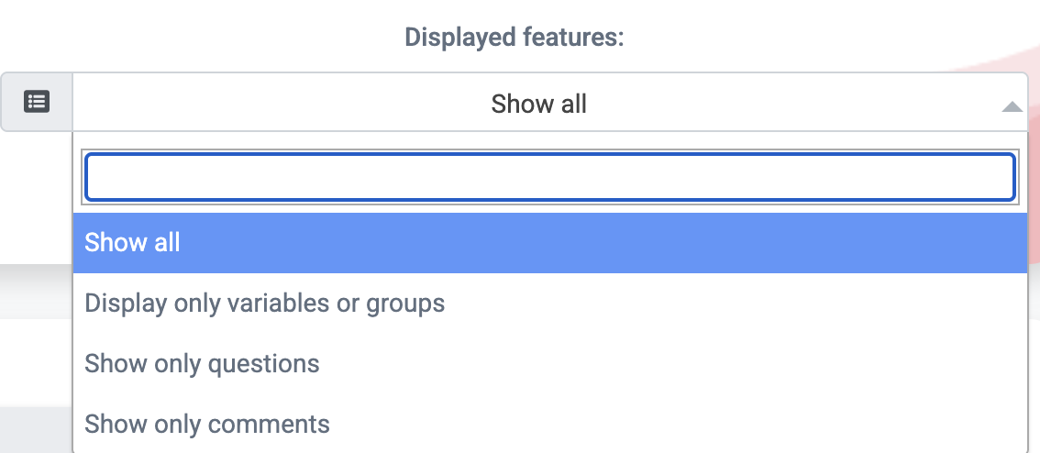Click the grey list-bullets addon icon
This screenshot has height=453, width=1040.
click(37, 102)
